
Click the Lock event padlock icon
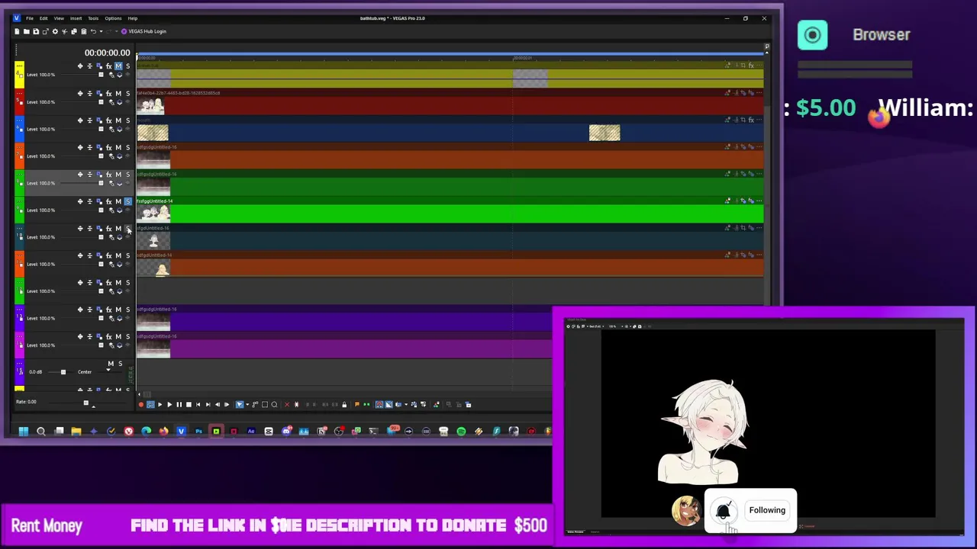pos(344,405)
